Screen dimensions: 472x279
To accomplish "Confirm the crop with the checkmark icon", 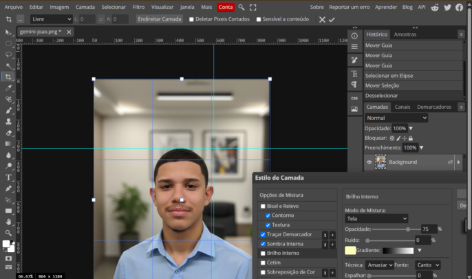I will [x=332, y=19].
